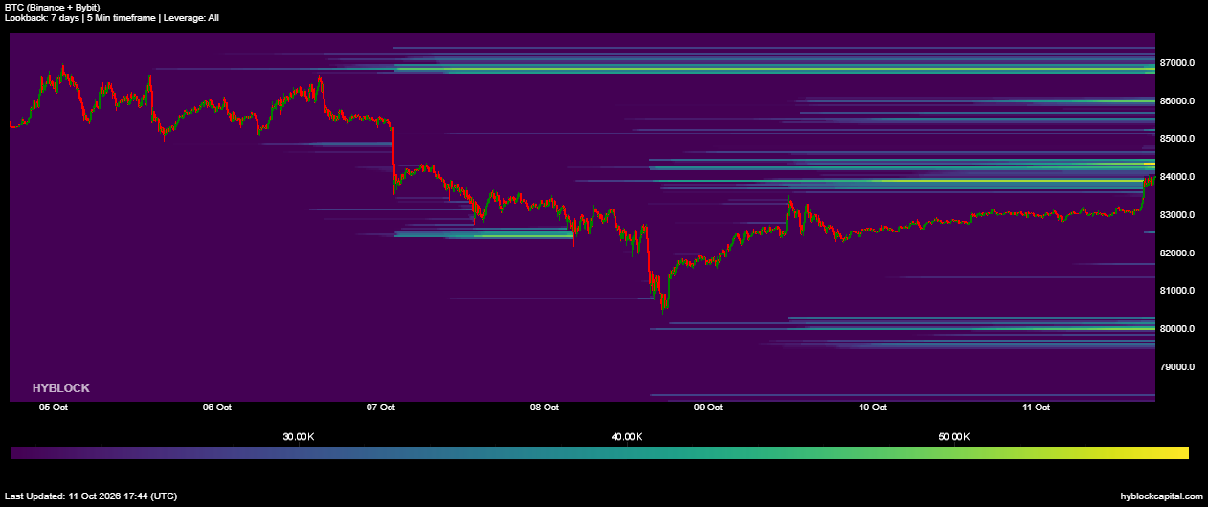Click the Lookback 7 days timeframe subtitle
The width and height of the screenshot is (1208, 507).
point(112,17)
